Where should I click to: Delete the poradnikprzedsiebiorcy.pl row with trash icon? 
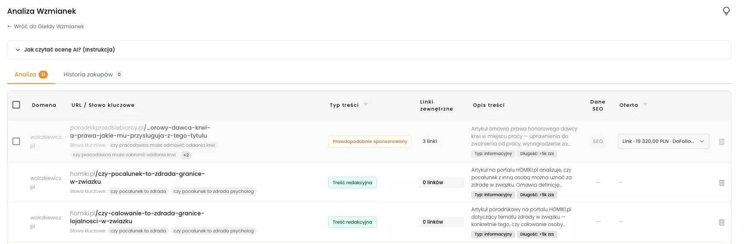pos(722,142)
